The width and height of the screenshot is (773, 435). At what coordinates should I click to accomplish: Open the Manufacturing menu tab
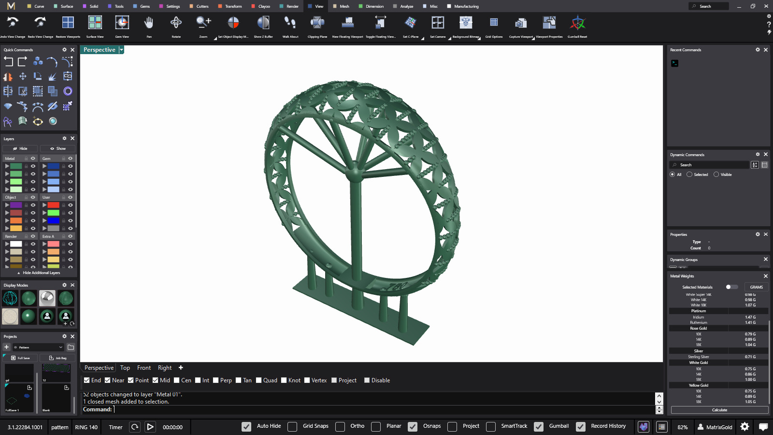[463, 6]
